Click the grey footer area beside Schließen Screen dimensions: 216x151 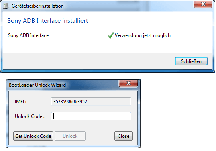point(88,61)
